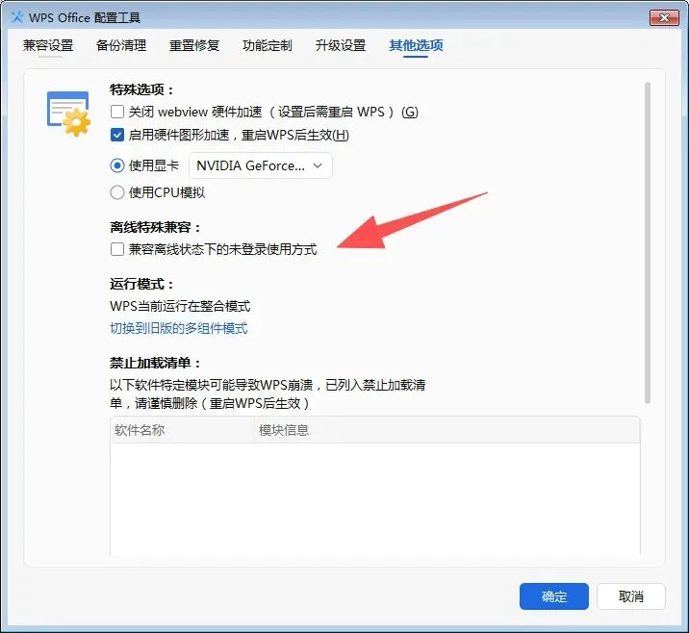
Task: Click the 特殊选项 section heading
Action: (141, 89)
